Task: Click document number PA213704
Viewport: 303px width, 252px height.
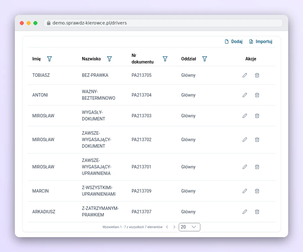Action: pos(142,95)
